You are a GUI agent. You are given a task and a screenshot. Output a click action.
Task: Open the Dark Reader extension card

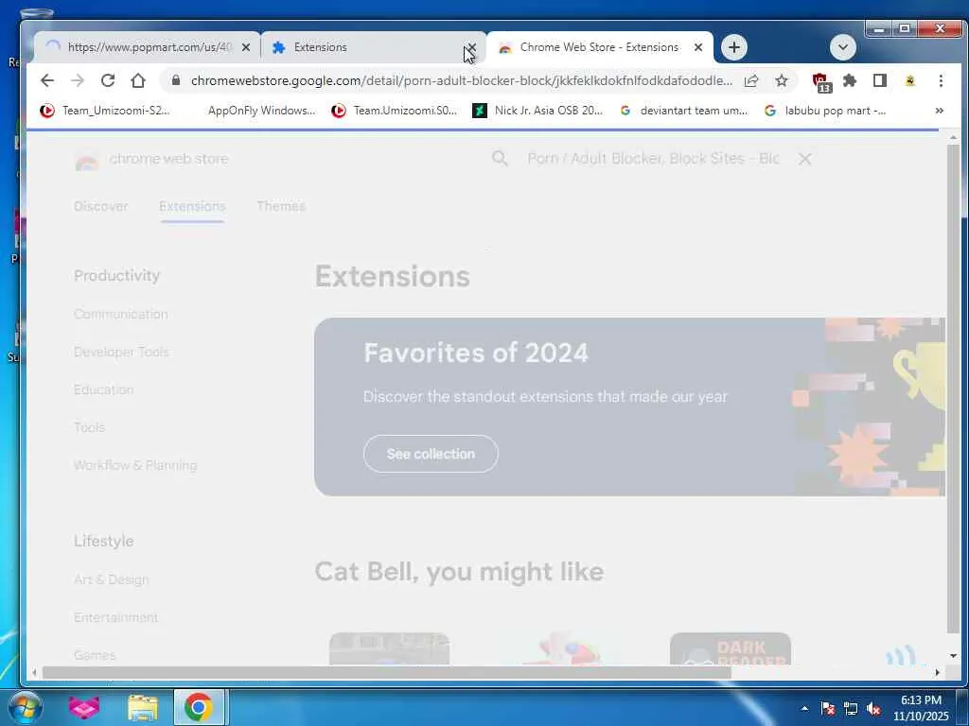click(x=731, y=648)
